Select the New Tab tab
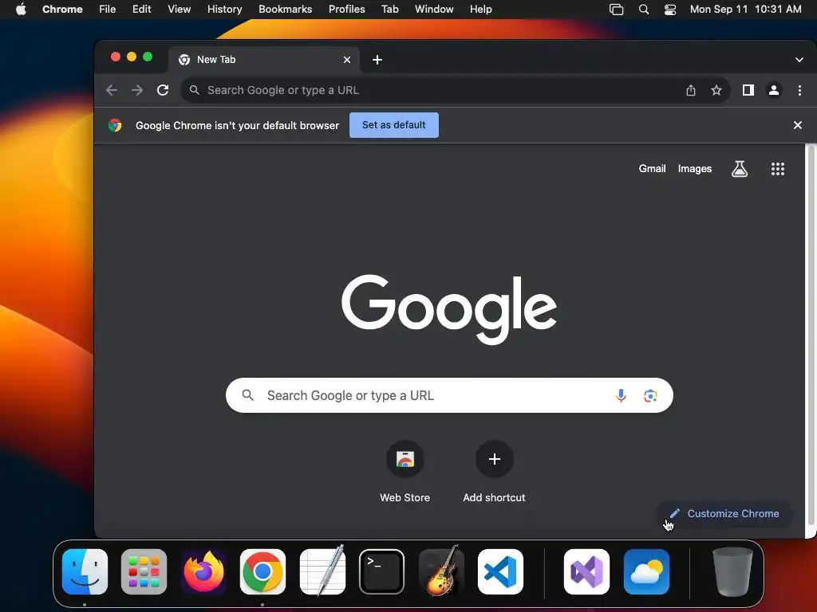 265,60
